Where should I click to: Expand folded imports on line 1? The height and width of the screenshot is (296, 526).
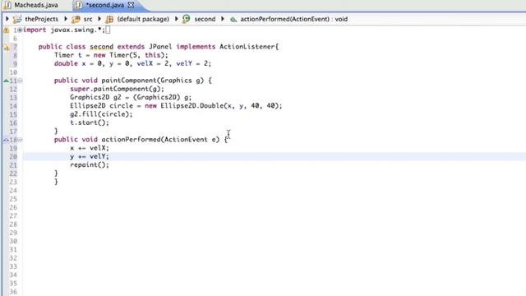click(x=20, y=30)
